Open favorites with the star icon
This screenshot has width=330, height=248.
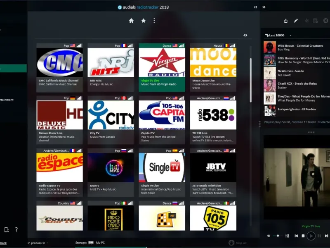(x=144, y=21)
